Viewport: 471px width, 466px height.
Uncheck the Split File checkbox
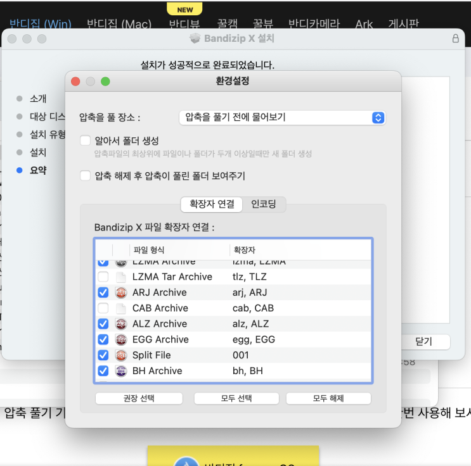(x=103, y=355)
